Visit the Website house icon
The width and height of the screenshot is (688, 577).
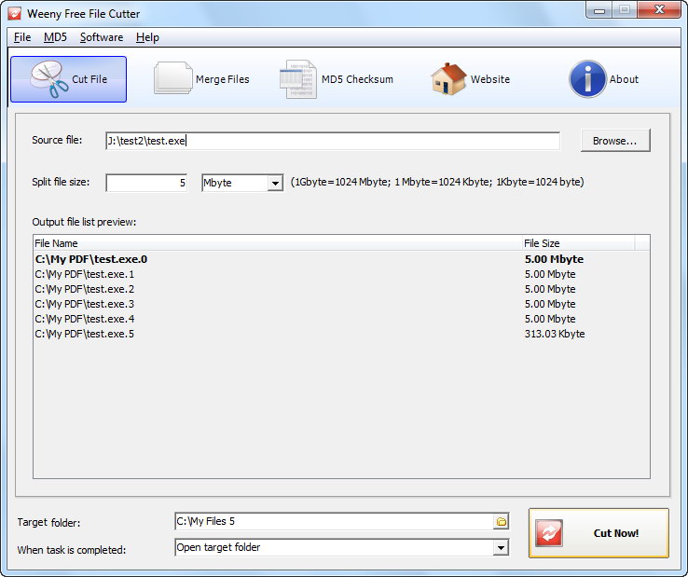(470, 79)
